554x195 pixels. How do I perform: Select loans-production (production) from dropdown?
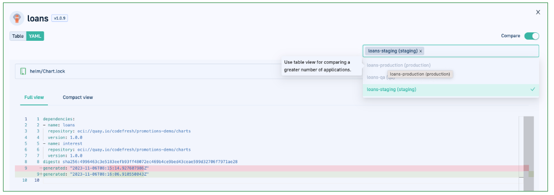click(399, 65)
